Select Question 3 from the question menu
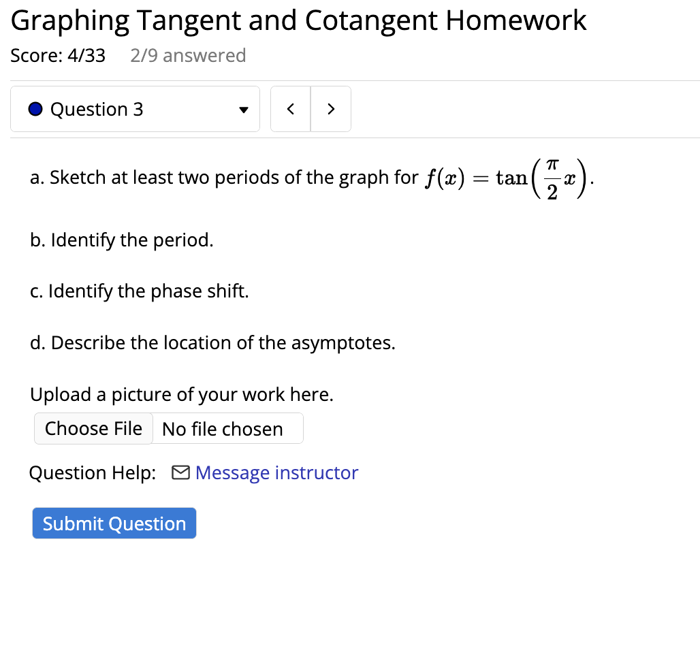700x663 pixels. click(96, 108)
